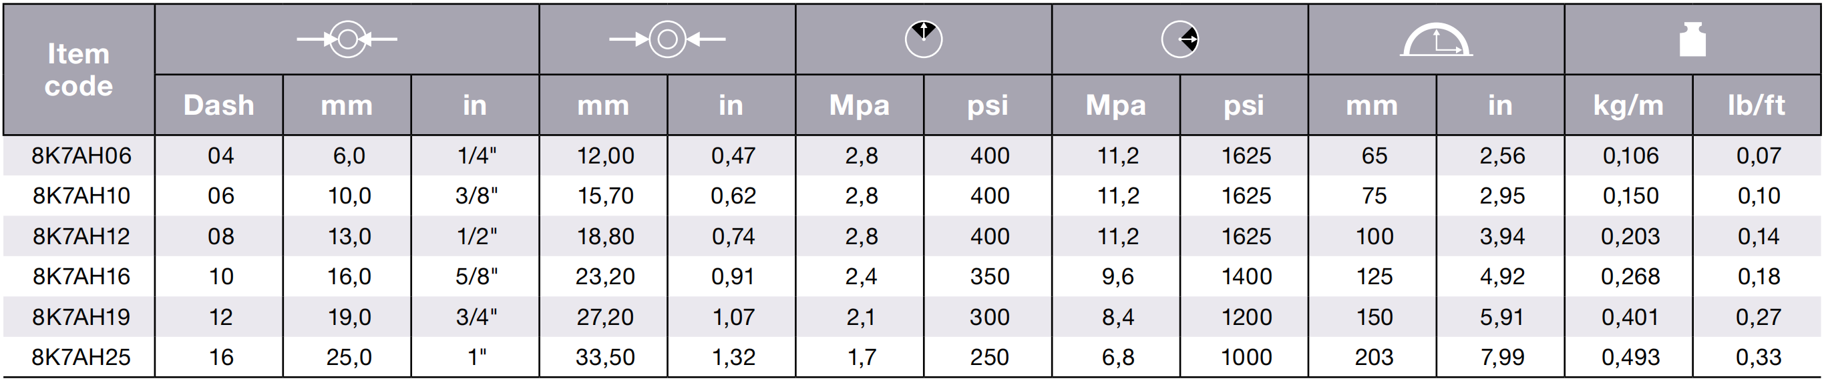The image size is (1826, 381).
Task: Select the Item code header cell
Action: [79, 69]
